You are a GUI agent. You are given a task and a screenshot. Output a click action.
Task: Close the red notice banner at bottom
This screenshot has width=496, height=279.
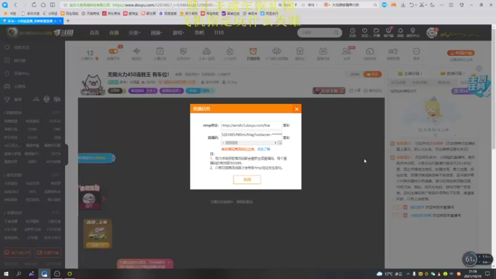pos(169,262)
